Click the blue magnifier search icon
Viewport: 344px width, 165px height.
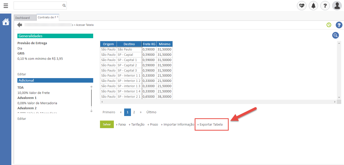tap(335, 35)
